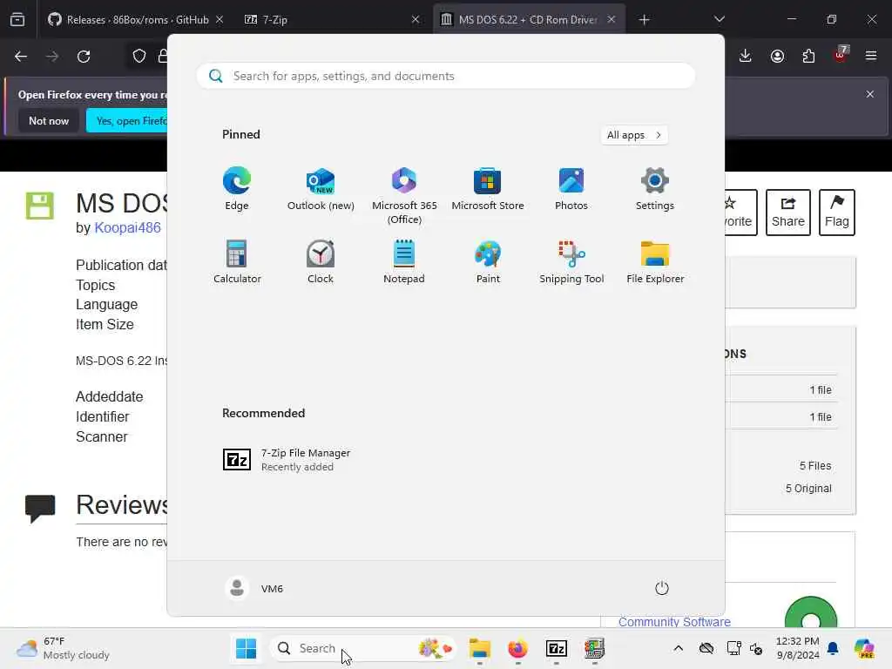Open the volume muted tray icon
Viewport: 892px width, 669px height.
756,648
